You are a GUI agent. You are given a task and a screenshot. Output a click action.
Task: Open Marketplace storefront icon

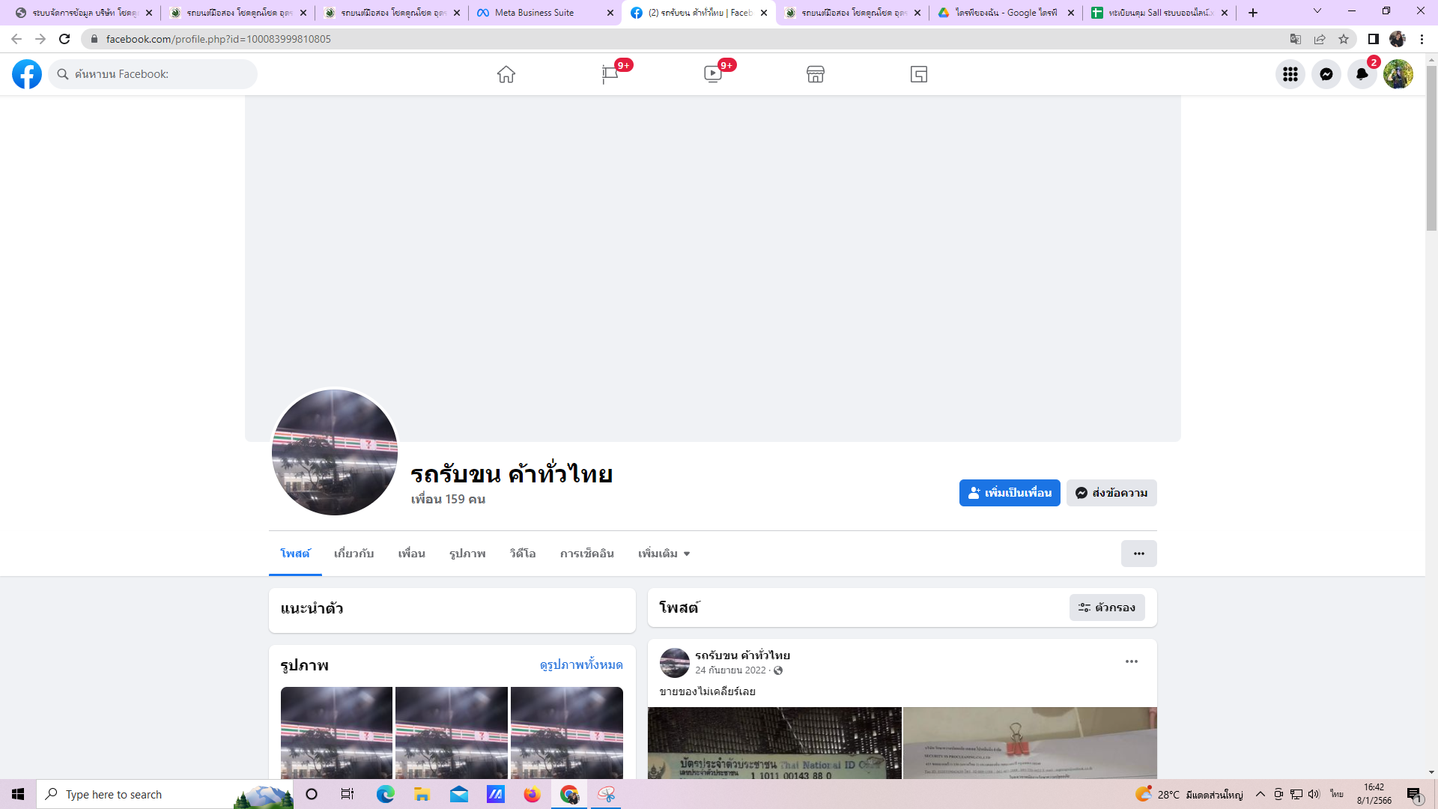click(816, 74)
